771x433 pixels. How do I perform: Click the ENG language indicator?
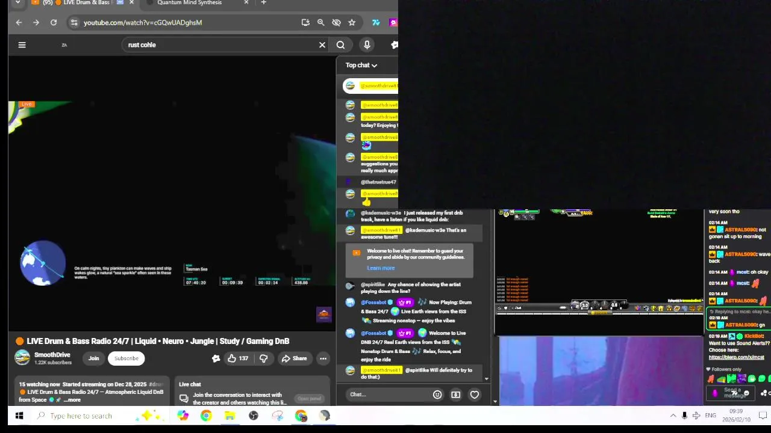[x=711, y=416]
